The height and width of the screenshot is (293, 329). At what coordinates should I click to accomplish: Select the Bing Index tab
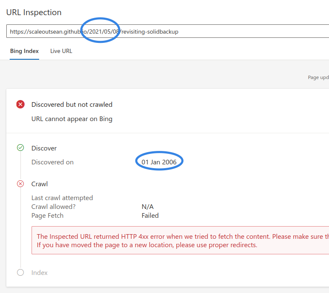[24, 51]
